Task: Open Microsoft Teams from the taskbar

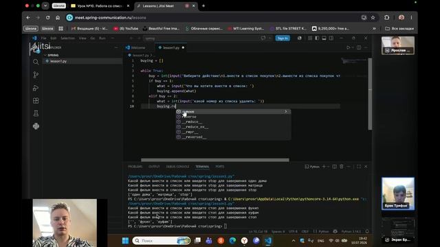Action: point(209,241)
